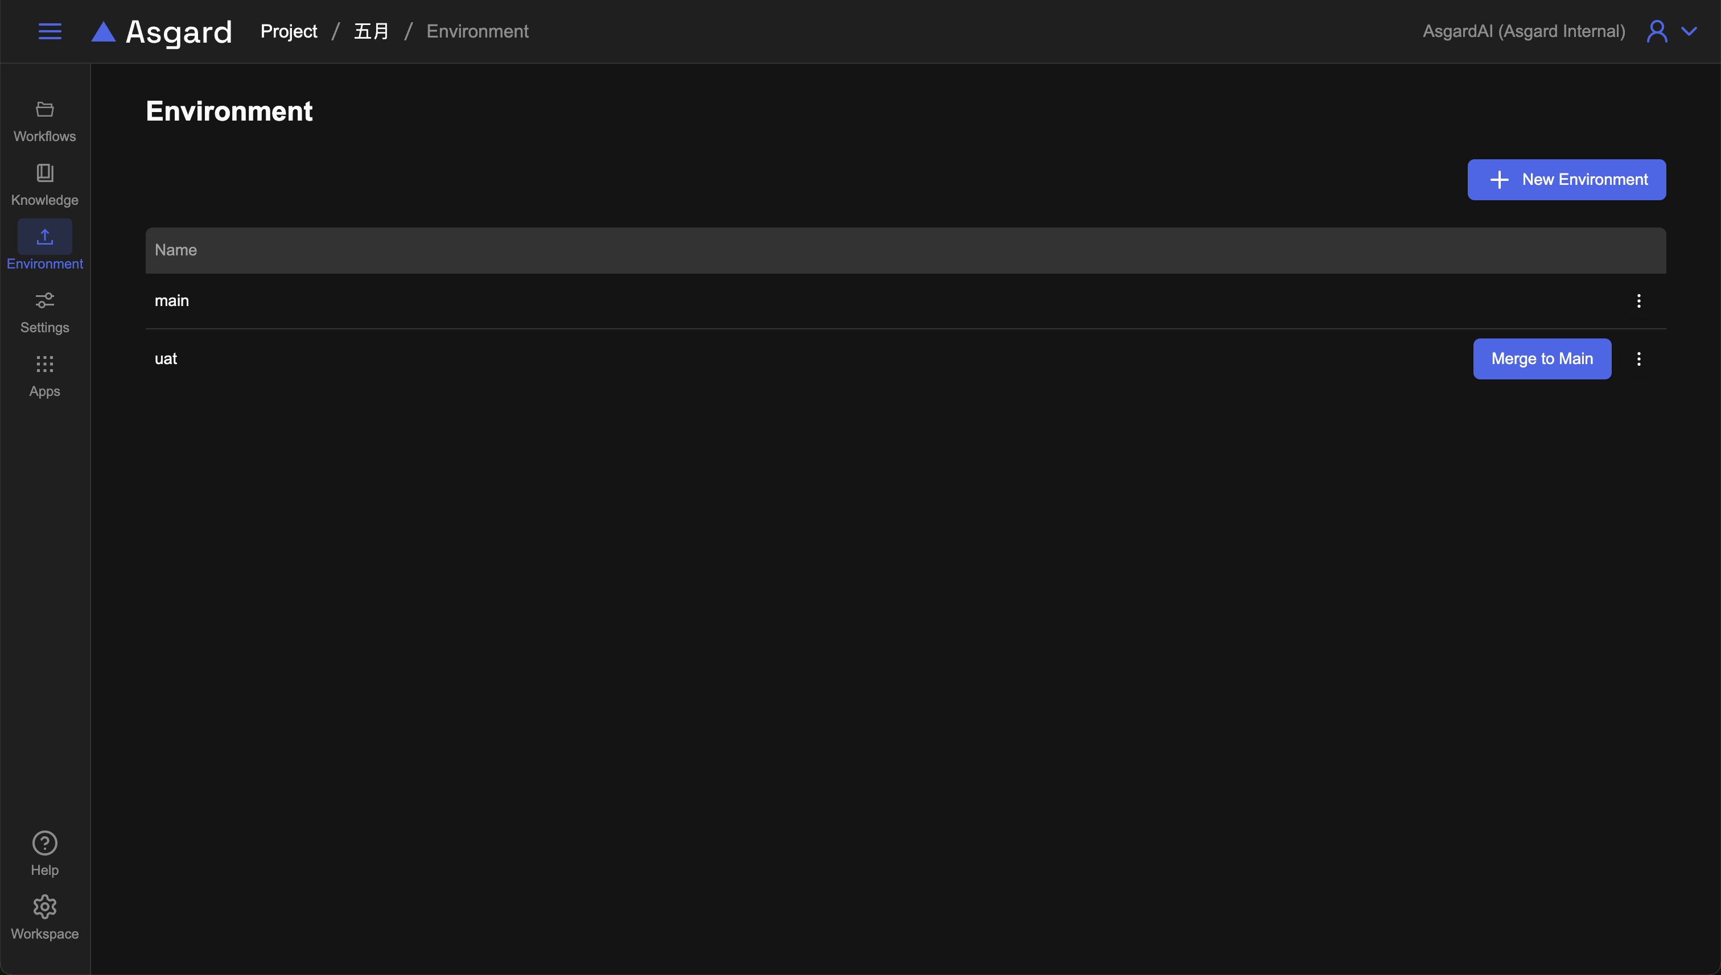Go to Project breadcrumb link
The width and height of the screenshot is (1721, 975).
(x=289, y=31)
